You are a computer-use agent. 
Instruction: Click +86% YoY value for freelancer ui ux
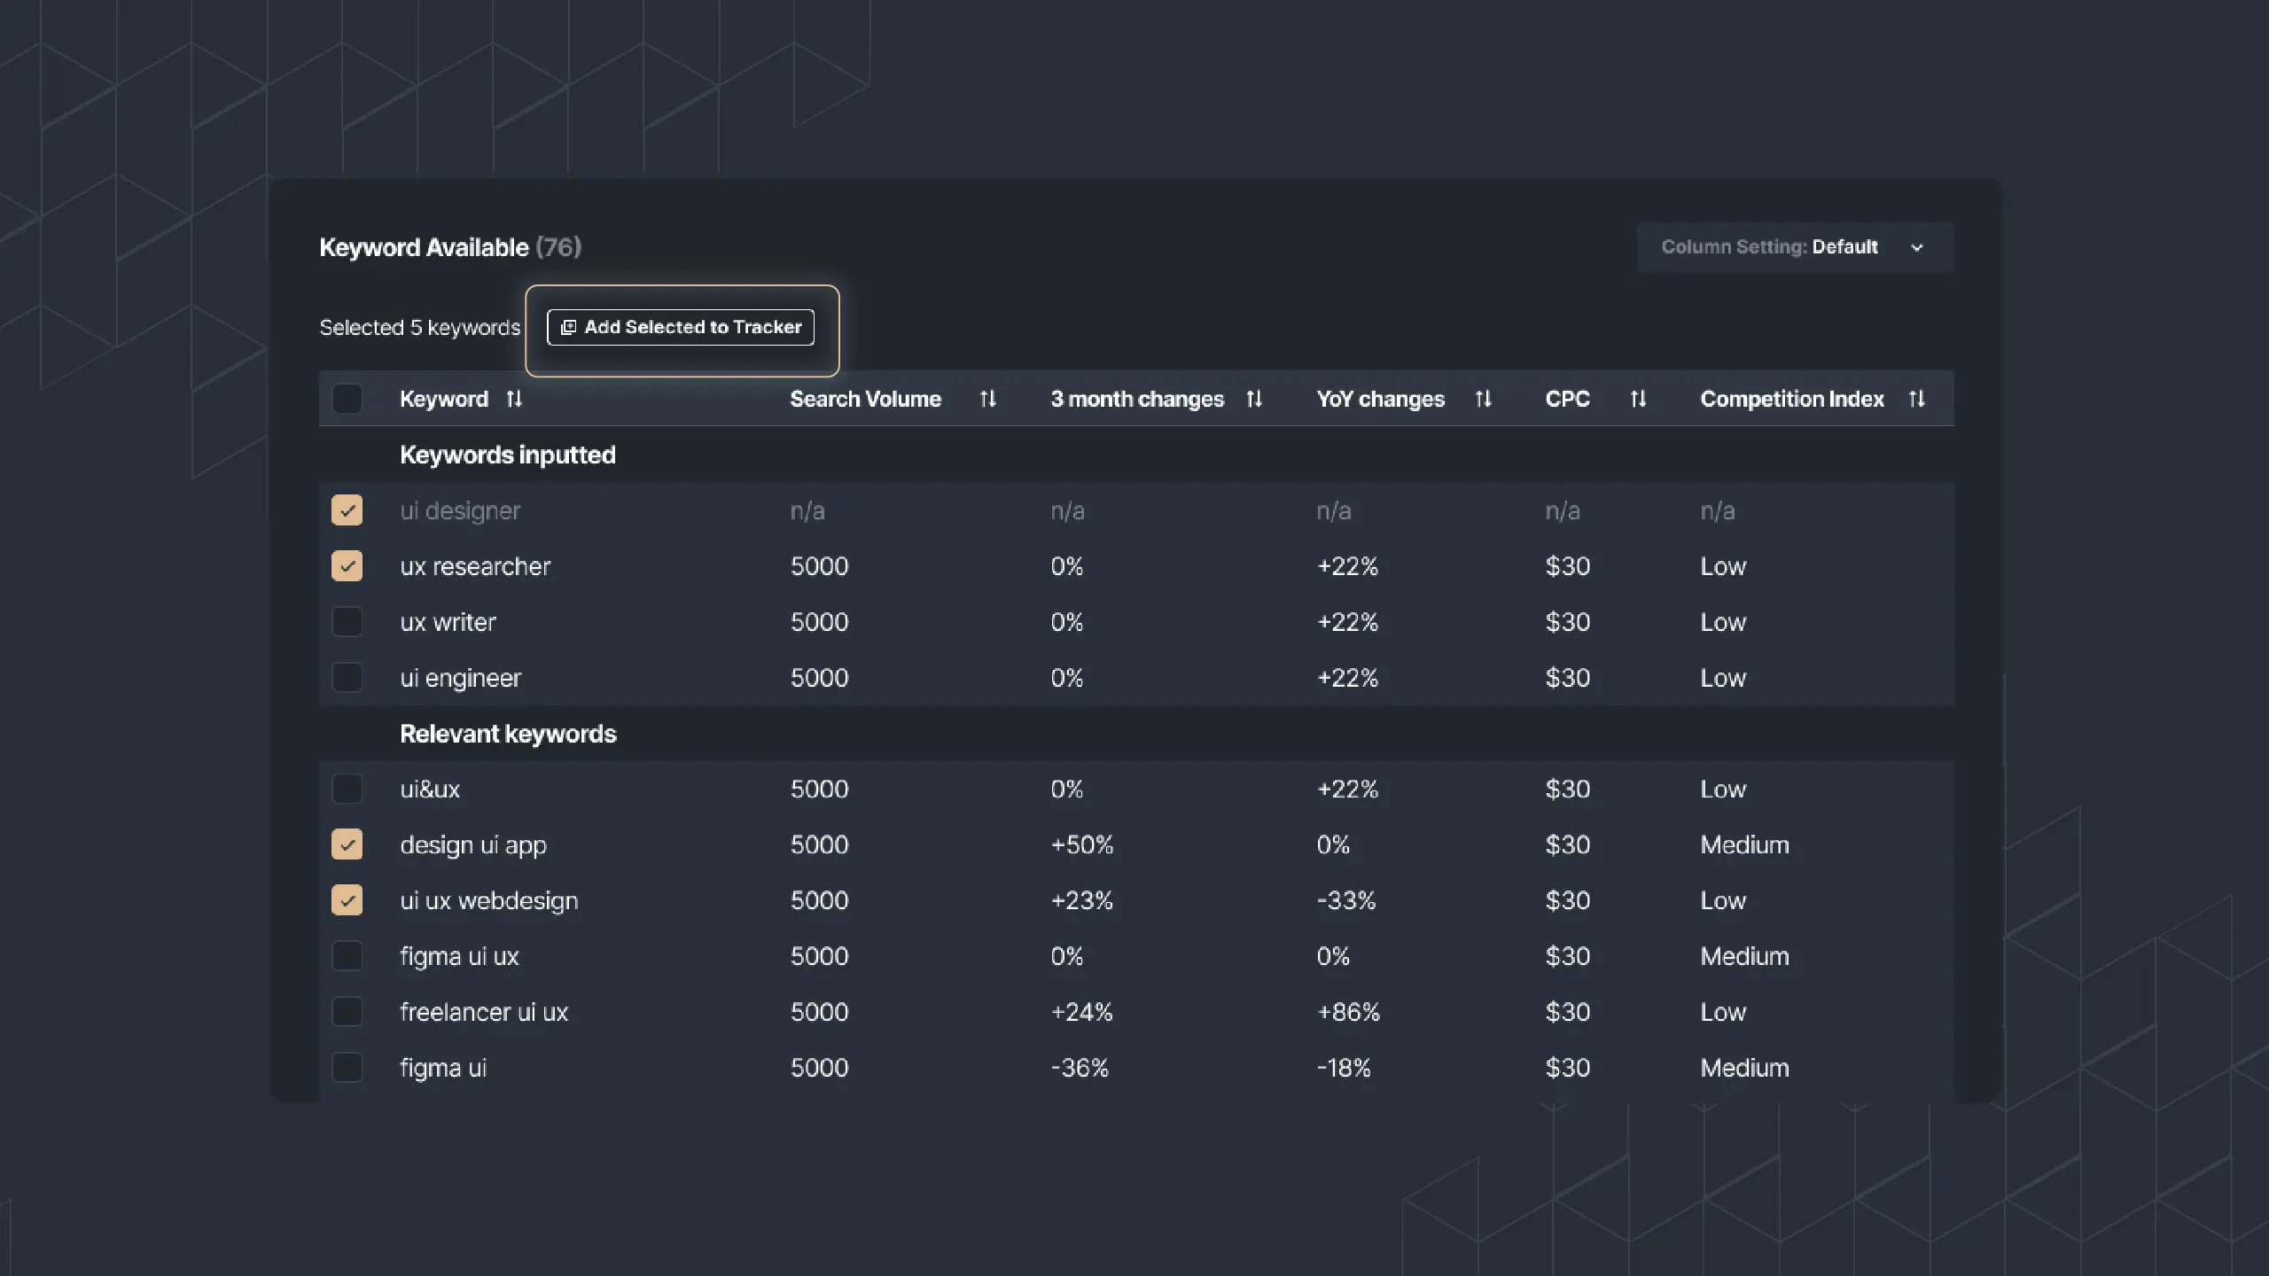[1348, 1012]
